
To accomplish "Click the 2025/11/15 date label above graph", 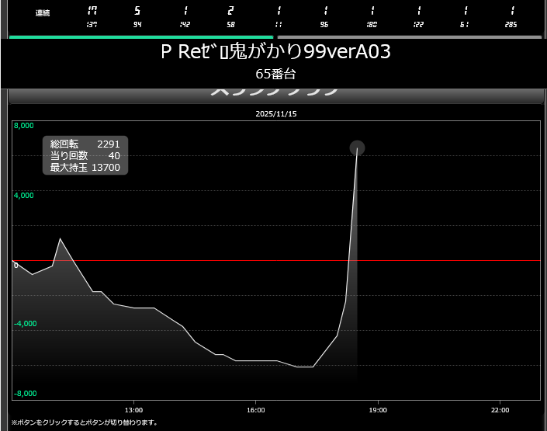I will 276,113.
